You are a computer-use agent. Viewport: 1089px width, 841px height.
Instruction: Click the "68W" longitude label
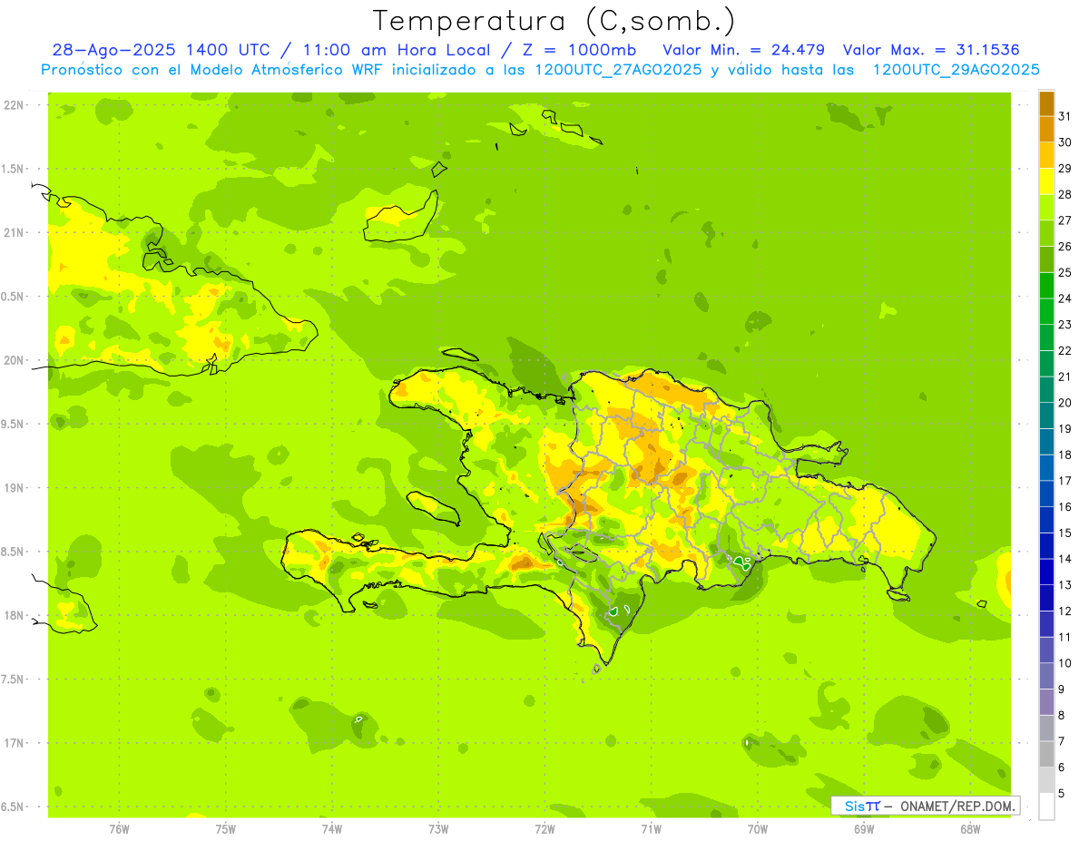970,828
